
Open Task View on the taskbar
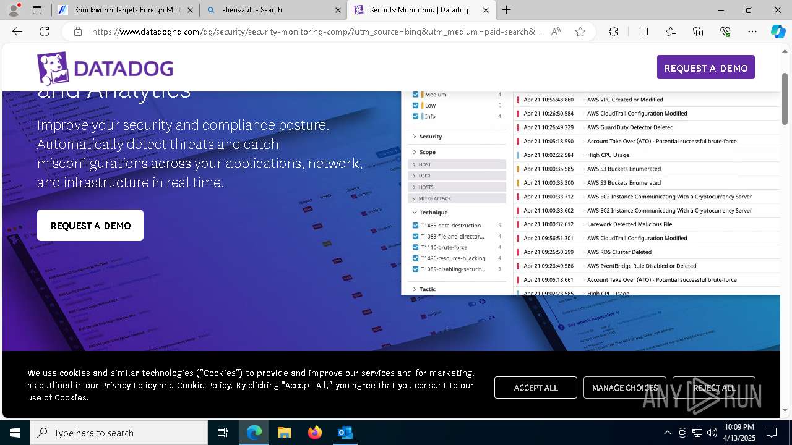[223, 433]
